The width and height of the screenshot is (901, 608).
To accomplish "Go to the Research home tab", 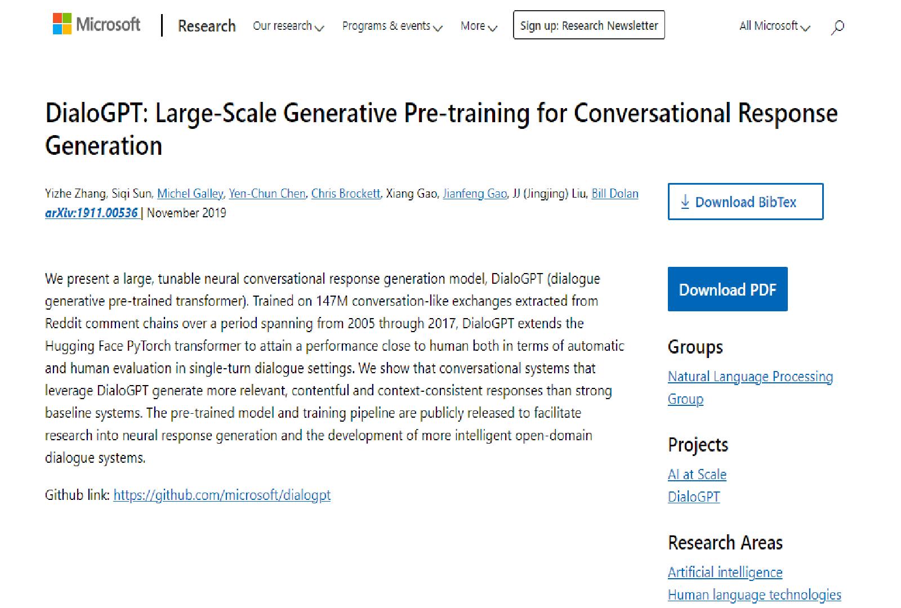I will coord(207,26).
